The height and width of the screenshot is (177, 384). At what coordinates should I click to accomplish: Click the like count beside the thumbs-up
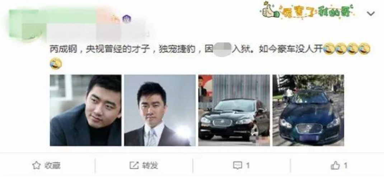pos(345,166)
